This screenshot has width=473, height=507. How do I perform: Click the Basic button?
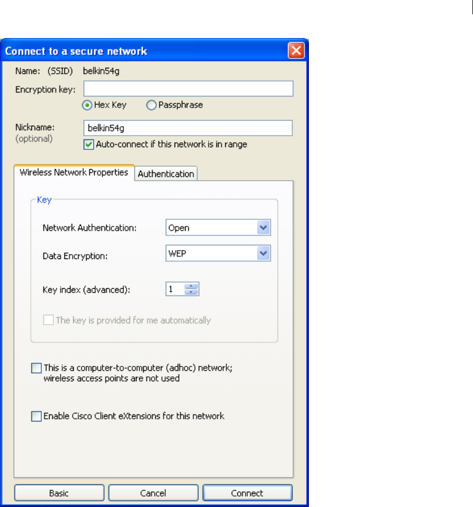click(59, 493)
